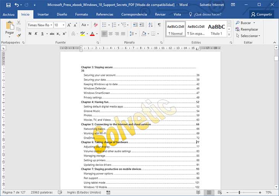Switch to Read Mode view icon
Screen dimensions: 279x196
tap(198, 193)
